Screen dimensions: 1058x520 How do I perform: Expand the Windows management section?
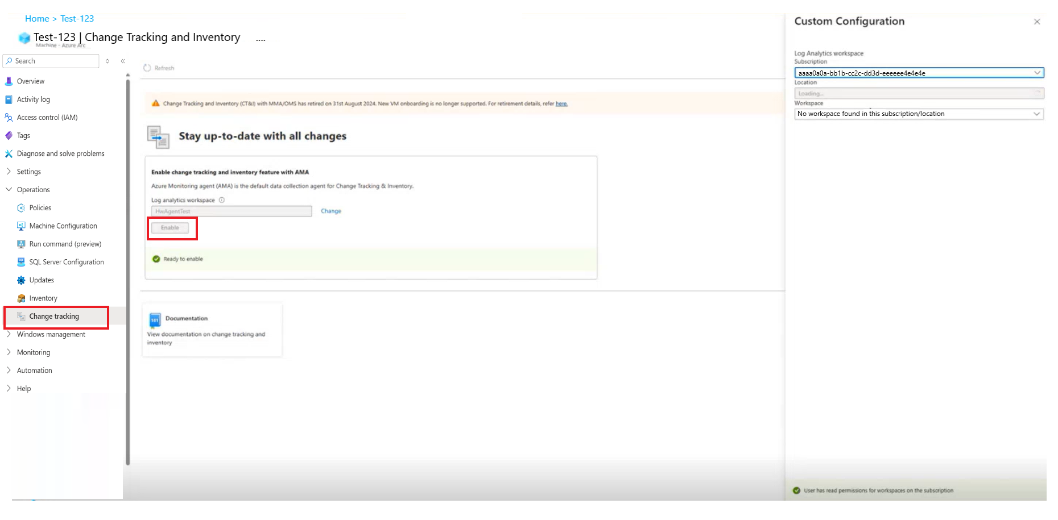pos(9,334)
